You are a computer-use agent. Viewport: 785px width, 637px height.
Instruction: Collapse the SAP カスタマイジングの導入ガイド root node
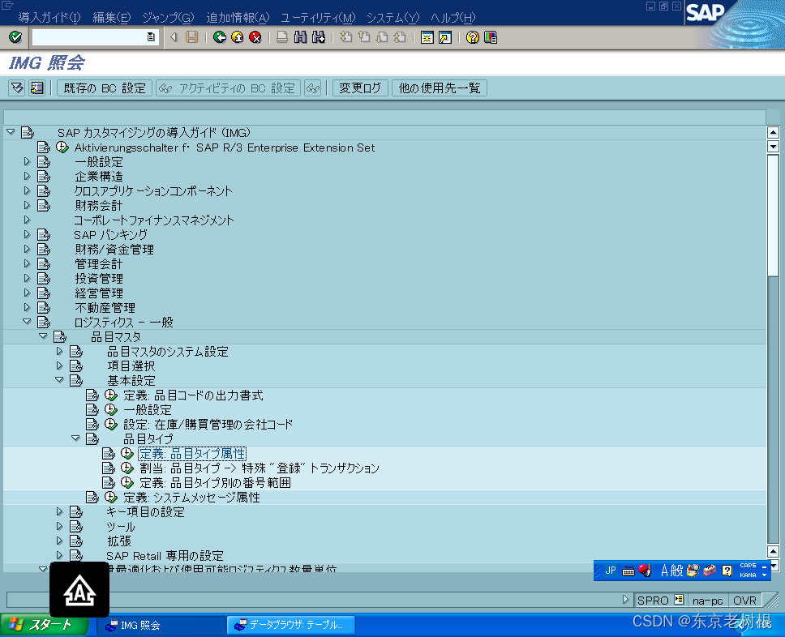click(x=11, y=132)
